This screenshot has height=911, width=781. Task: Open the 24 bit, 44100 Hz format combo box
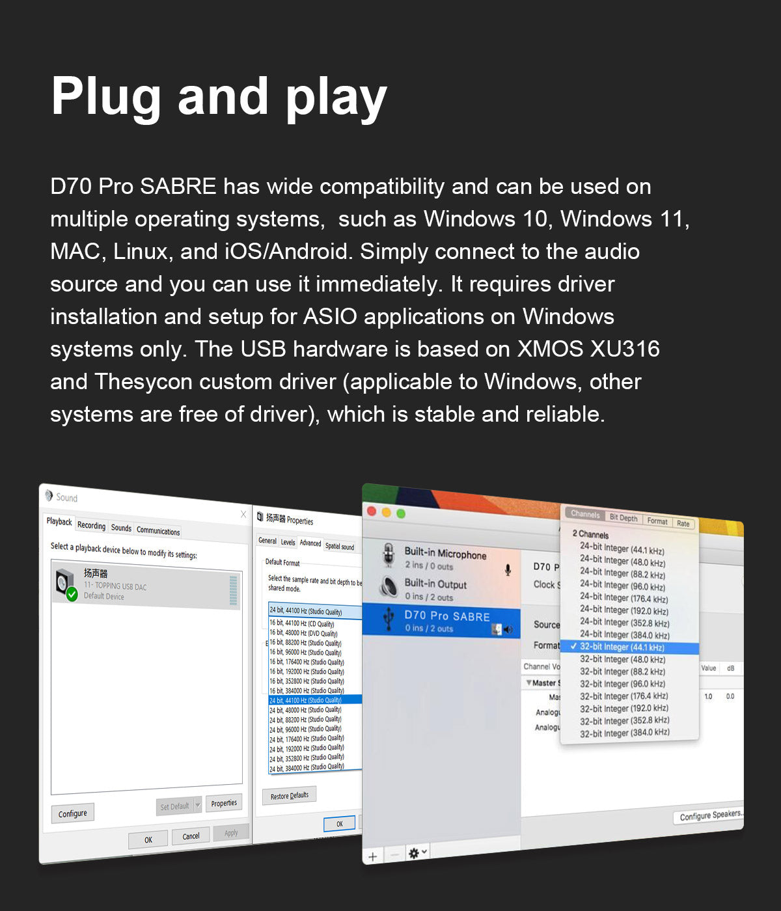(x=315, y=611)
